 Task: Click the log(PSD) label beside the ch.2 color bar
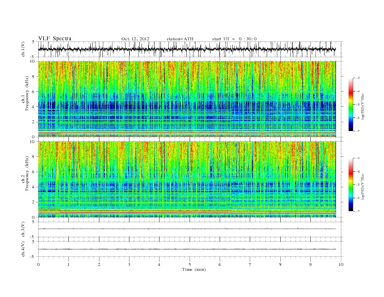(x=364, y=186)
